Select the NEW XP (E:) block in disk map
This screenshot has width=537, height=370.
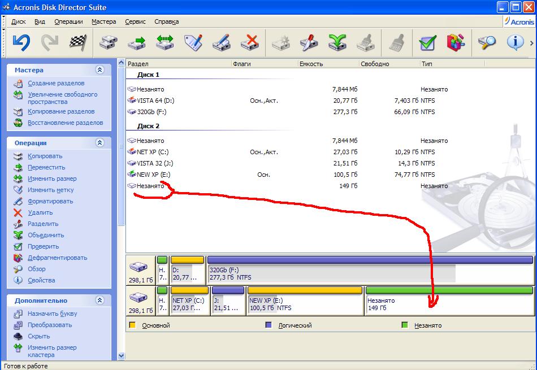(x=305, y=301)
